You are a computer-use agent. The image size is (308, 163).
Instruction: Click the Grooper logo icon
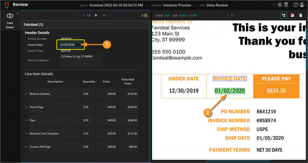(x=7, y=5)
